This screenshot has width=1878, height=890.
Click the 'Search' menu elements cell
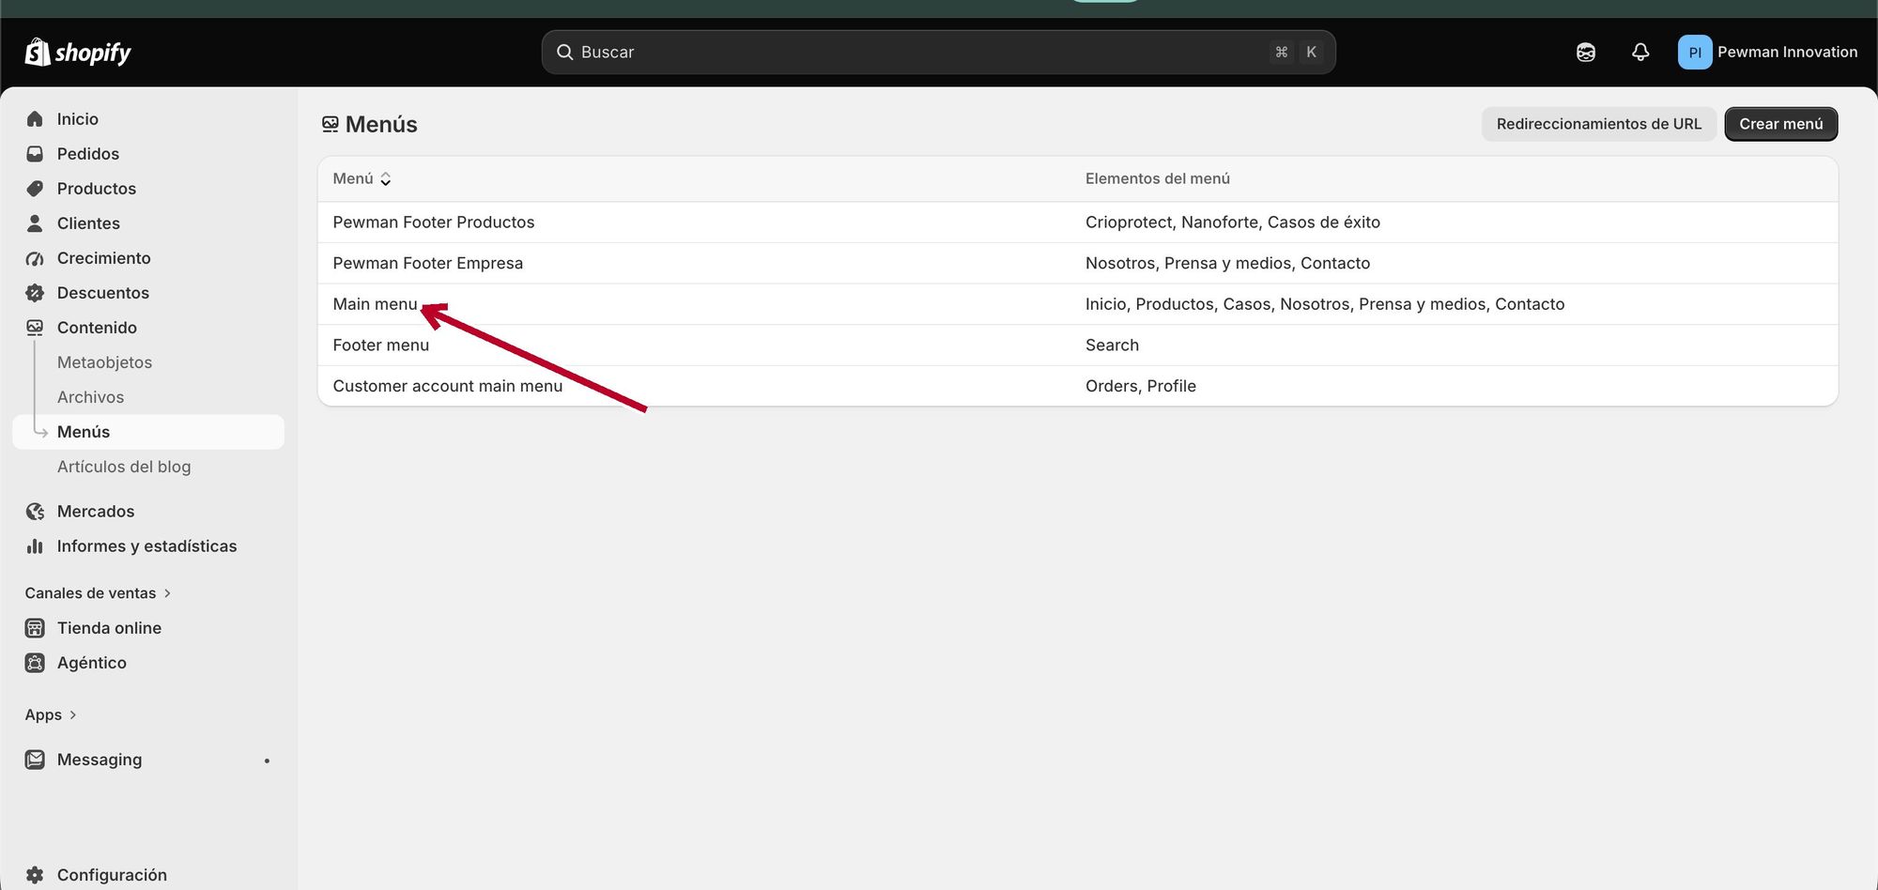(x=1113, y=345)
